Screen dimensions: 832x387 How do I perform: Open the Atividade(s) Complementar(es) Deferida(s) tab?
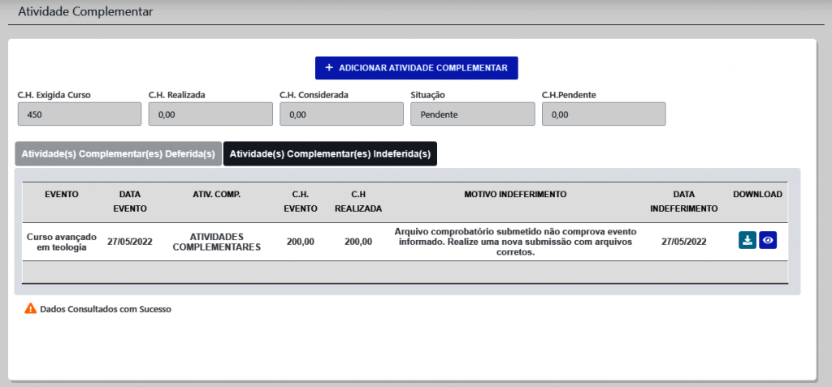pyautogui.click(x=118, y=153)
